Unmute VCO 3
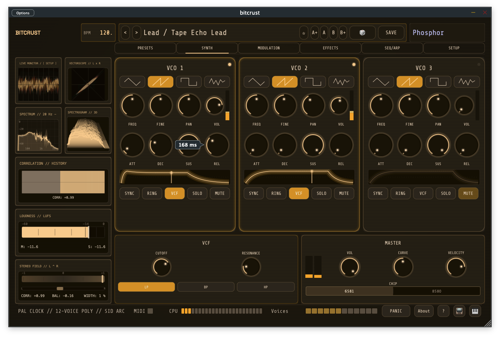 point(468,193)
